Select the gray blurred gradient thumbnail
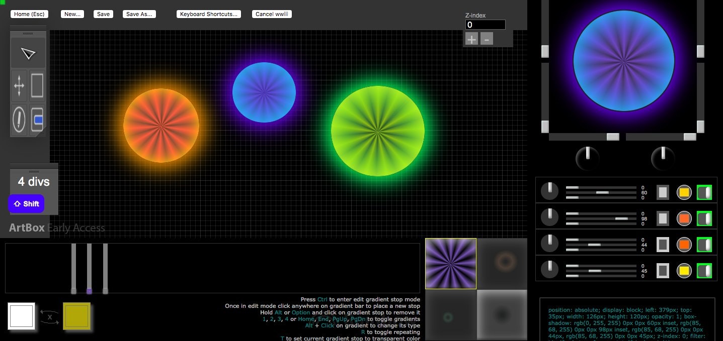 pos(502,315)
